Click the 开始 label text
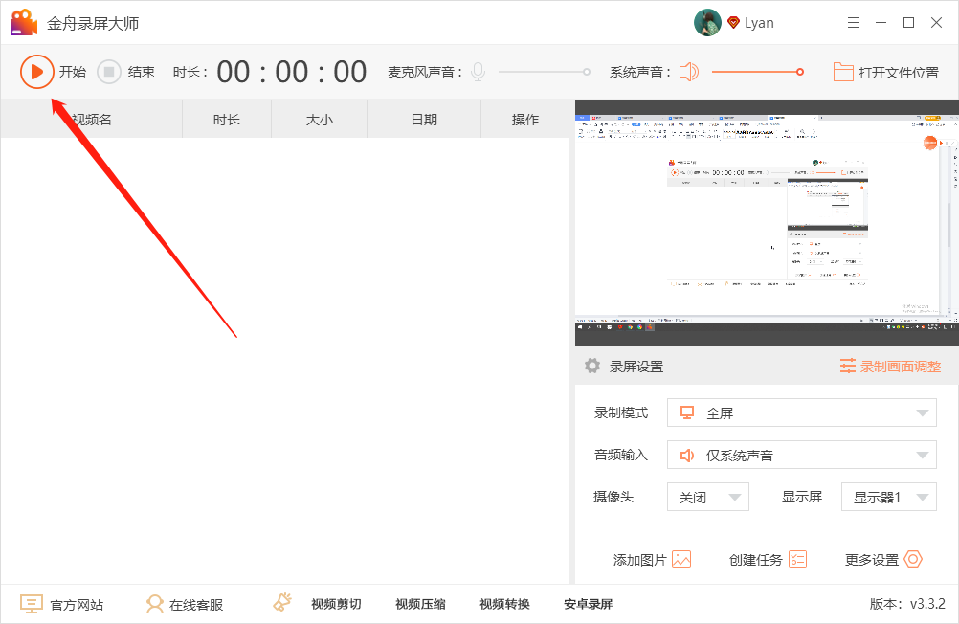The image size is (959, 624). pos(72,72)
